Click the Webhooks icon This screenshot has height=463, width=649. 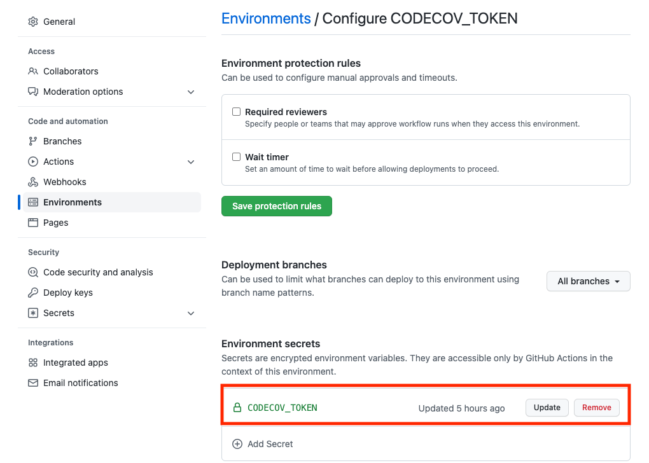click(x=33, y=182)
